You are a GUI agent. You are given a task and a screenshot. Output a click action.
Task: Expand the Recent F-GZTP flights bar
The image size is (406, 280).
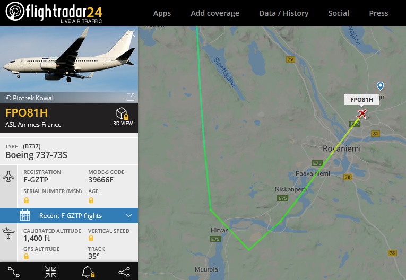[69, 215]
